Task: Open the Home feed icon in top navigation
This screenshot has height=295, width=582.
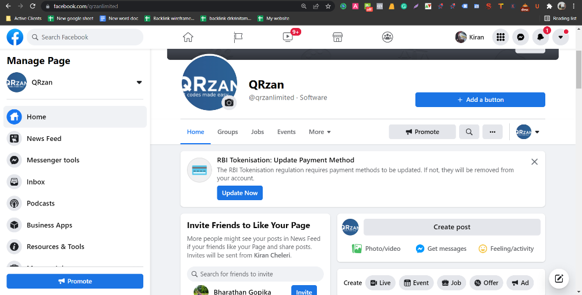Action: (x=188, y=37)
